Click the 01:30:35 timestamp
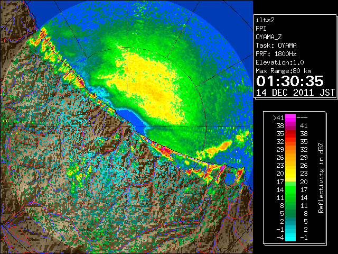 [290, 81]
